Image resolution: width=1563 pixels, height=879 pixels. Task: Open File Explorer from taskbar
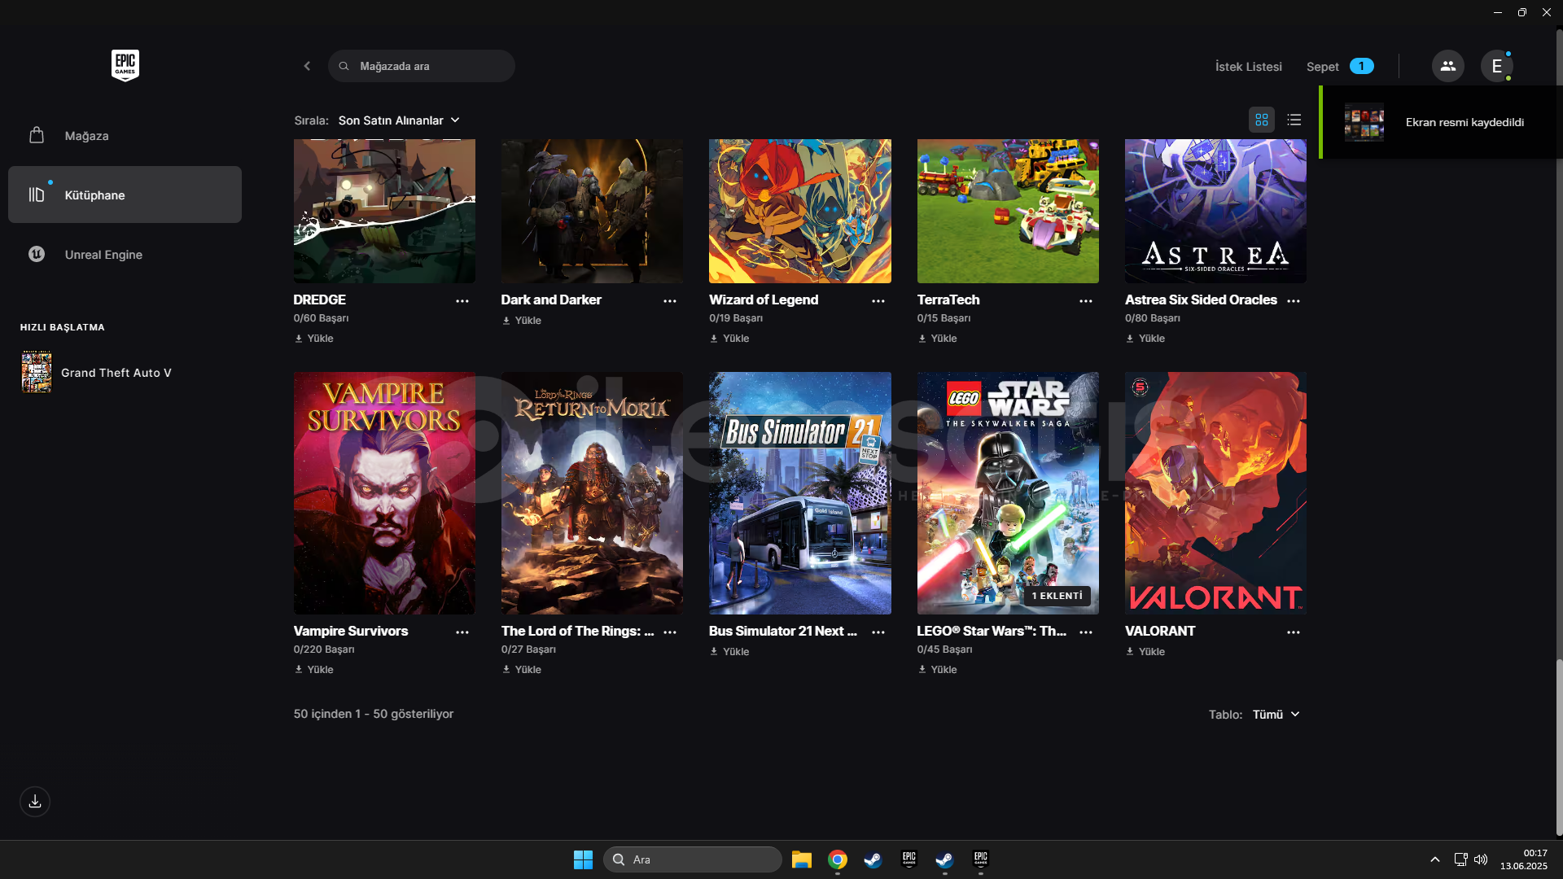[x=802, y=859]
